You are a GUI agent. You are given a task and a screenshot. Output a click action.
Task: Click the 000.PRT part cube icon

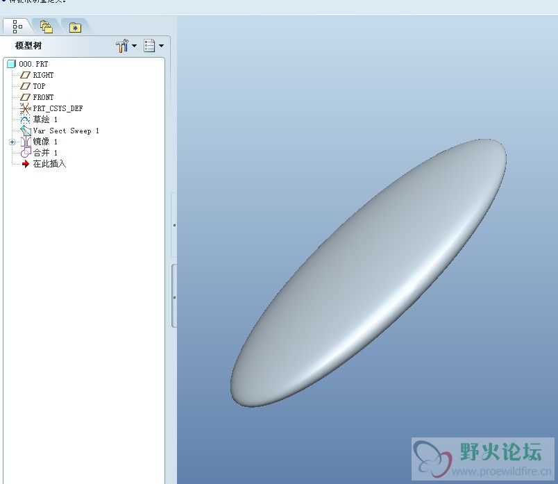point(11,64)
